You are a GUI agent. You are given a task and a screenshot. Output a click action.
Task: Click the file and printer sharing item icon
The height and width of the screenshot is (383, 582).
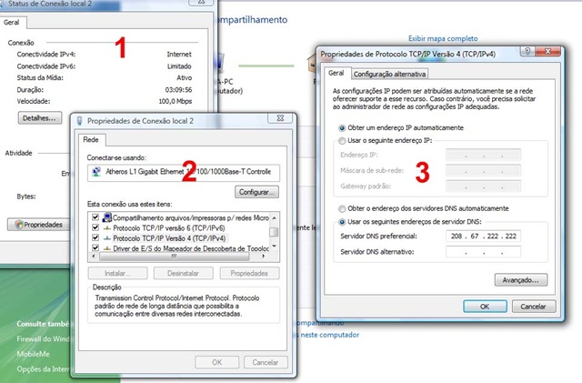coord(107,217)
